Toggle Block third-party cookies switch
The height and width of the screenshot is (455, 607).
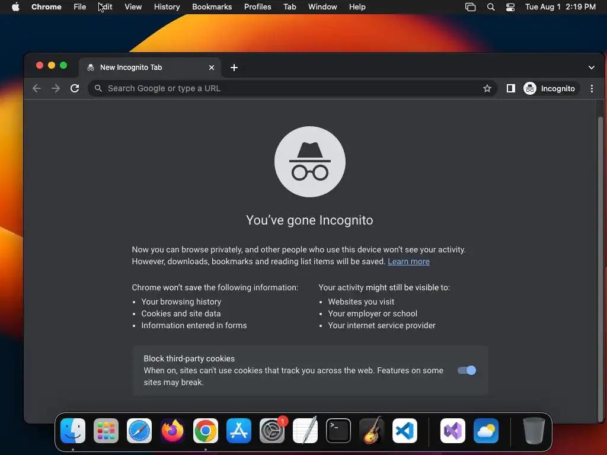[467, 371]
